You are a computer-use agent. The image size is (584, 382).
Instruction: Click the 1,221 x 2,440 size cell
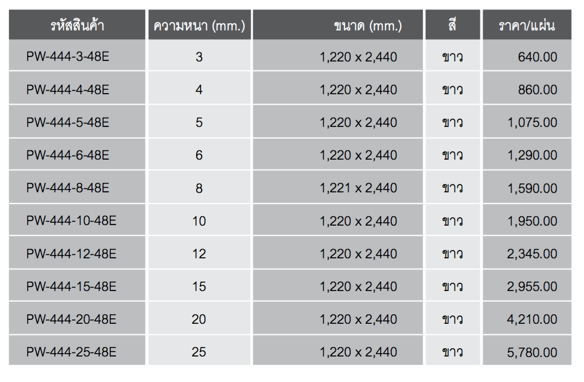338,187
